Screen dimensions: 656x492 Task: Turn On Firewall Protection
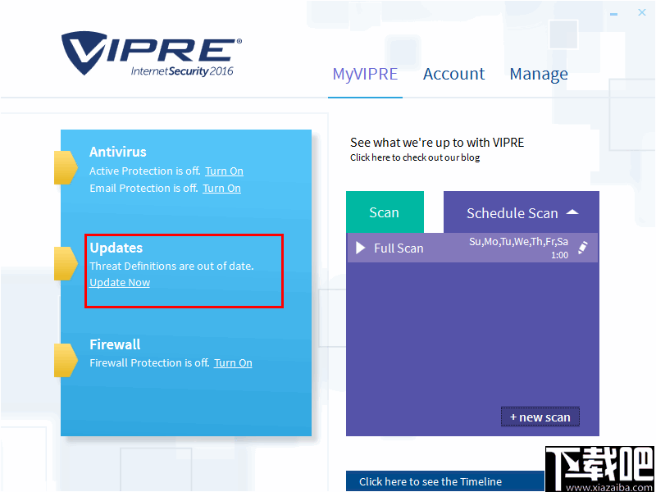[x=233, y=362]
